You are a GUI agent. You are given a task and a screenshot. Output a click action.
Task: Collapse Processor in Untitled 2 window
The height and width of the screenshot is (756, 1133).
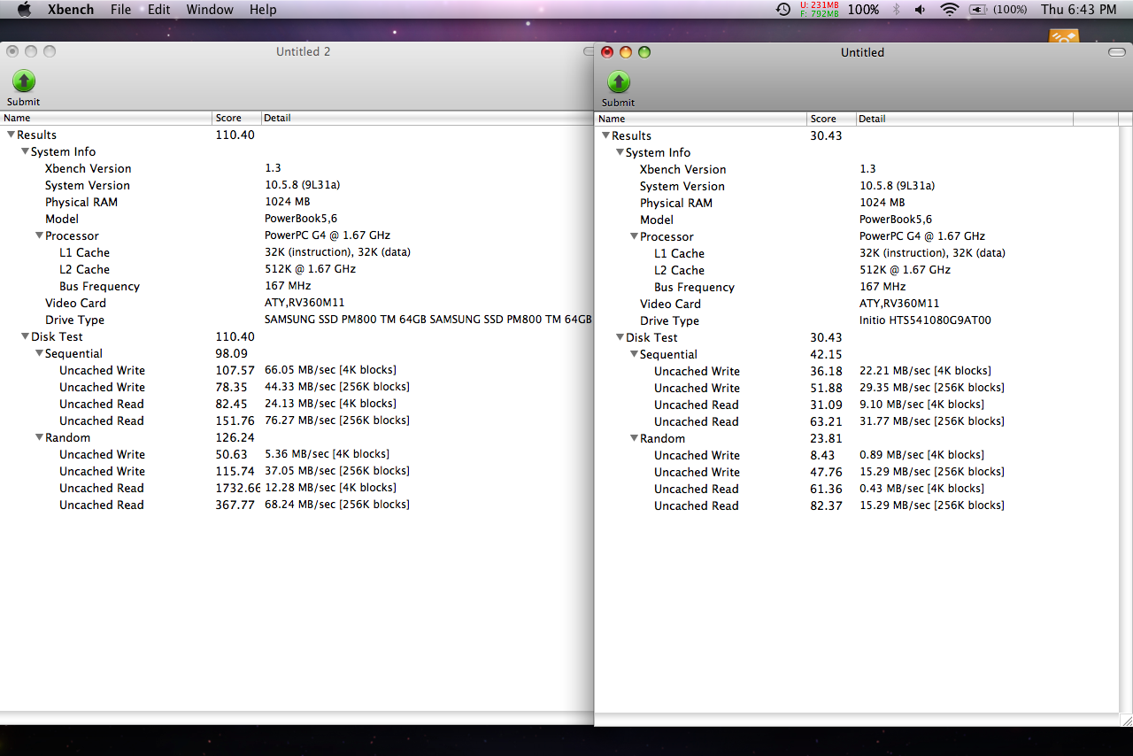(x=39, y=235)
